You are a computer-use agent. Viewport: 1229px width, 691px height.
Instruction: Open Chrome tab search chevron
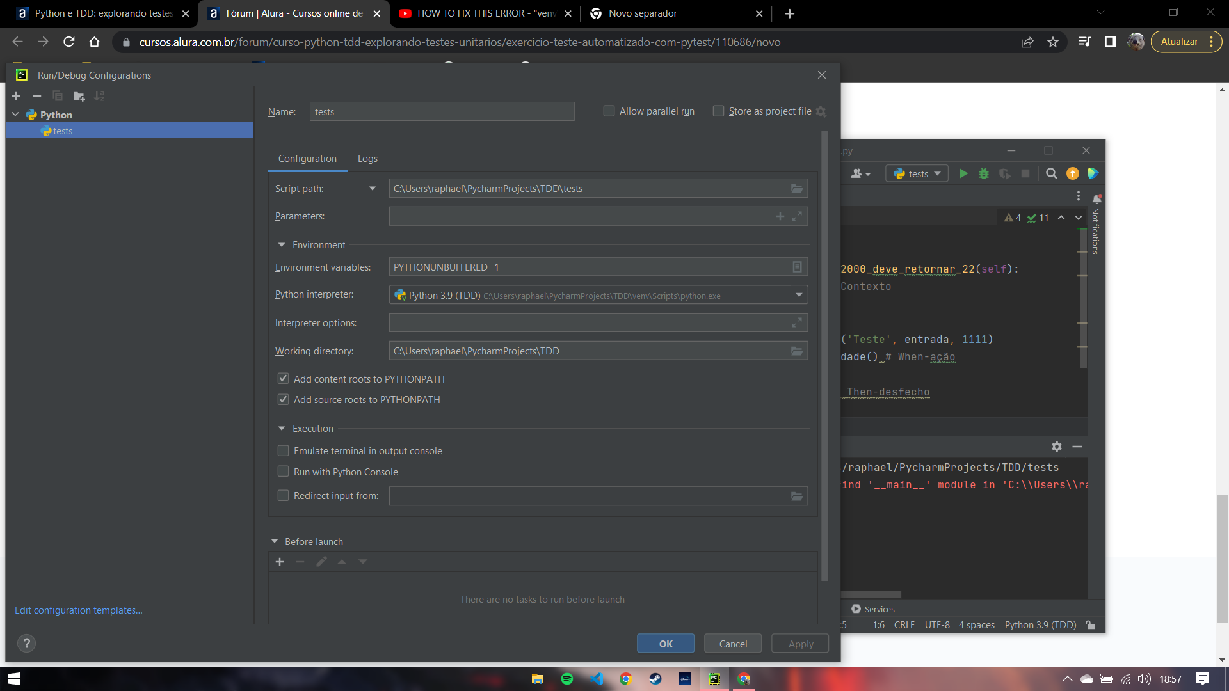(x=1100, y=13)
